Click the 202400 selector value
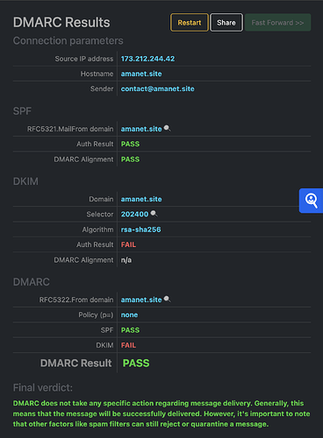This screenshot has width=323, height=438. click(x=134, y=215)
